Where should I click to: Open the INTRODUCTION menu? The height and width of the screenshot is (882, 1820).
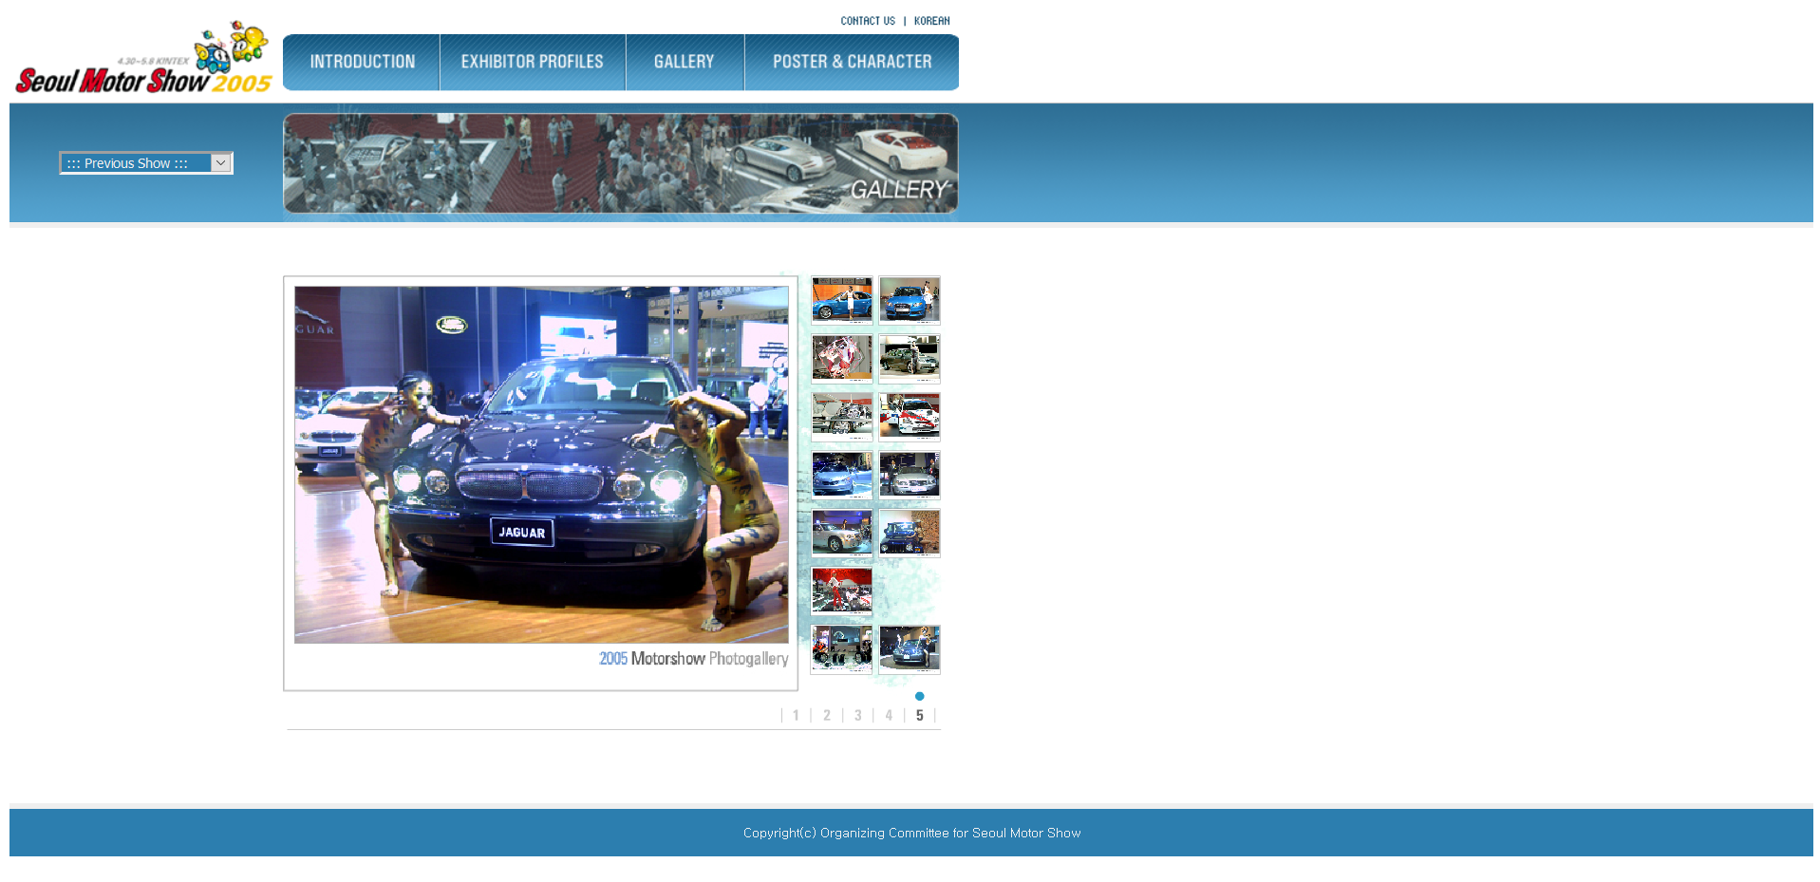pyautogui.click(x=362, y=62)
